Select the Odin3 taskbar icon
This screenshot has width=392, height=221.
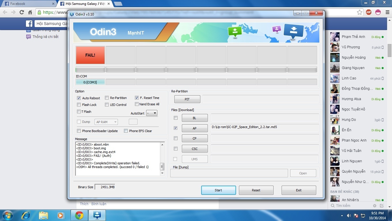[97, 215]
